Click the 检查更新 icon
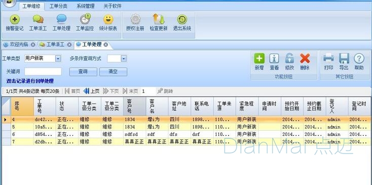This screenshot has height=185, width=372. click(x=159, y=23)
